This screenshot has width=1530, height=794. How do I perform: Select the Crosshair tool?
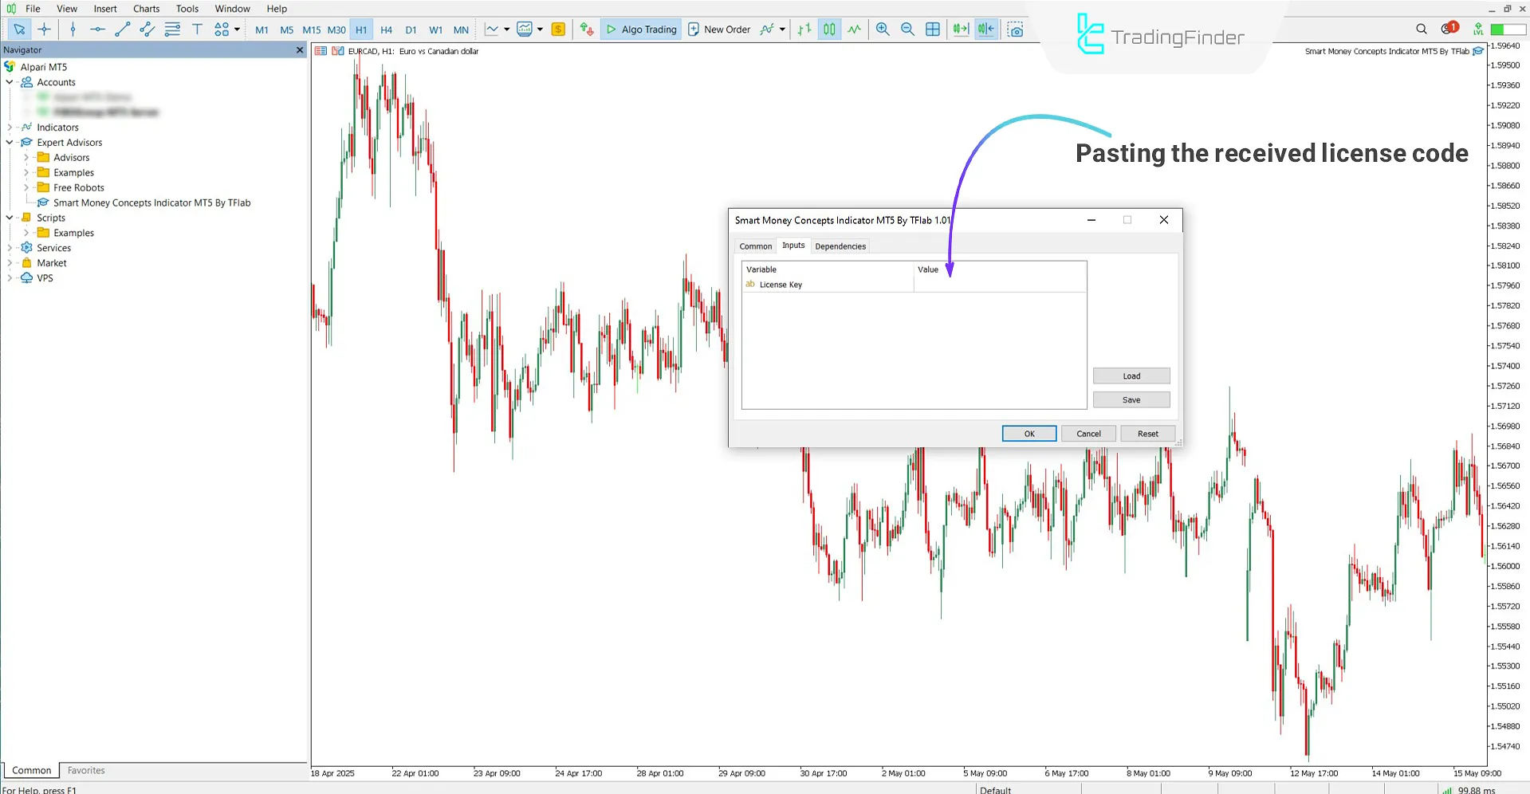click(x=45, y=29)
